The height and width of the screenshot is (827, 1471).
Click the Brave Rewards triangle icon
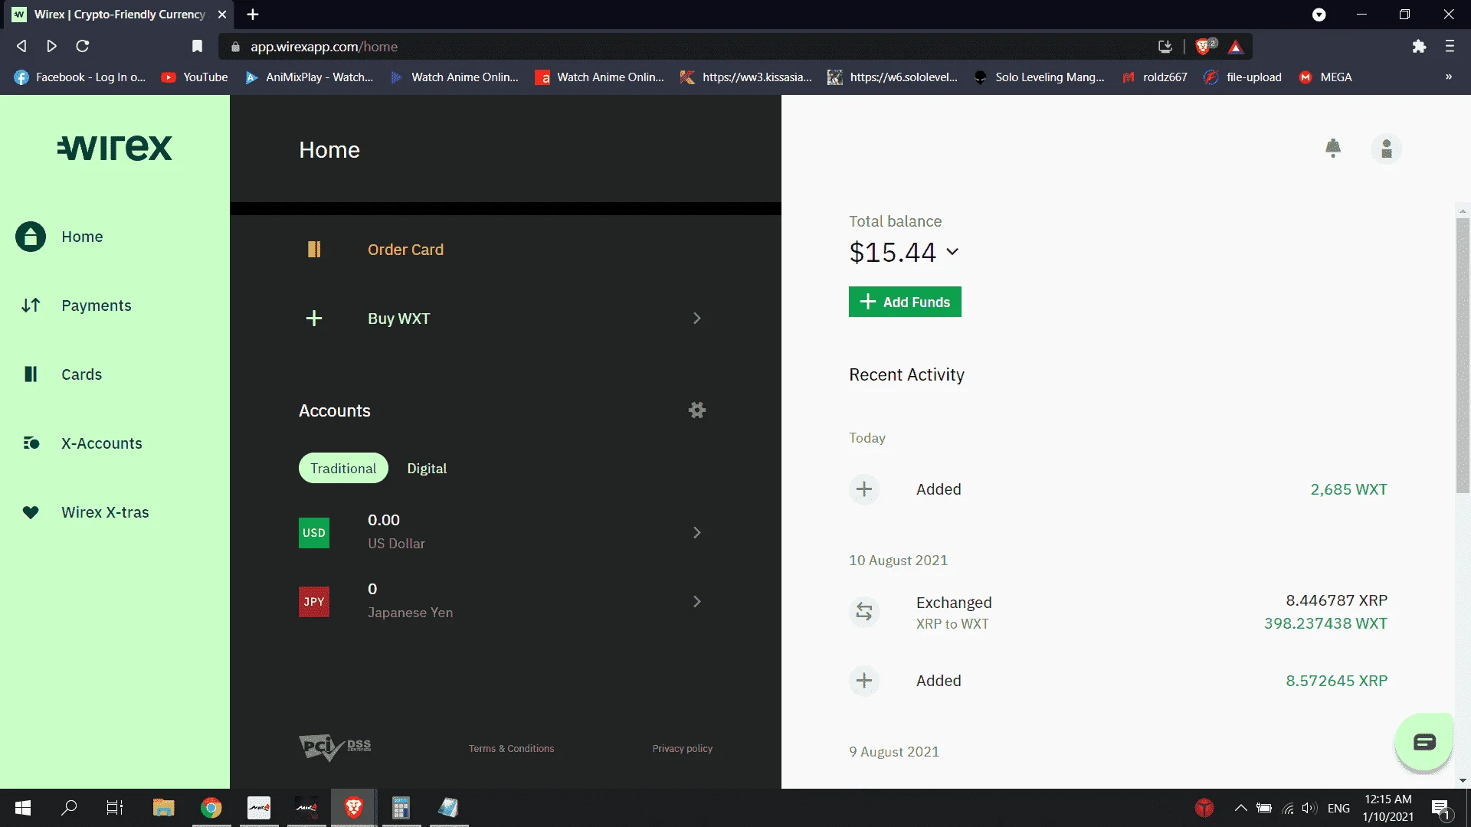click(1236, 47)
